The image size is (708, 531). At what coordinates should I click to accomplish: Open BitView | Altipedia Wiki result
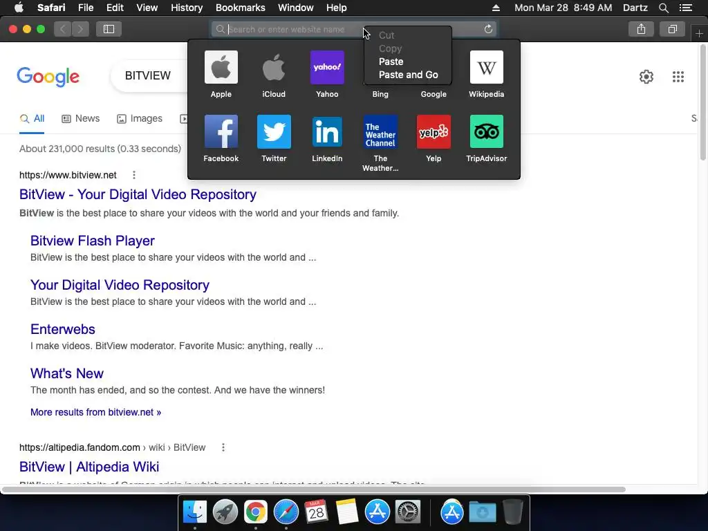pos(89,467)
